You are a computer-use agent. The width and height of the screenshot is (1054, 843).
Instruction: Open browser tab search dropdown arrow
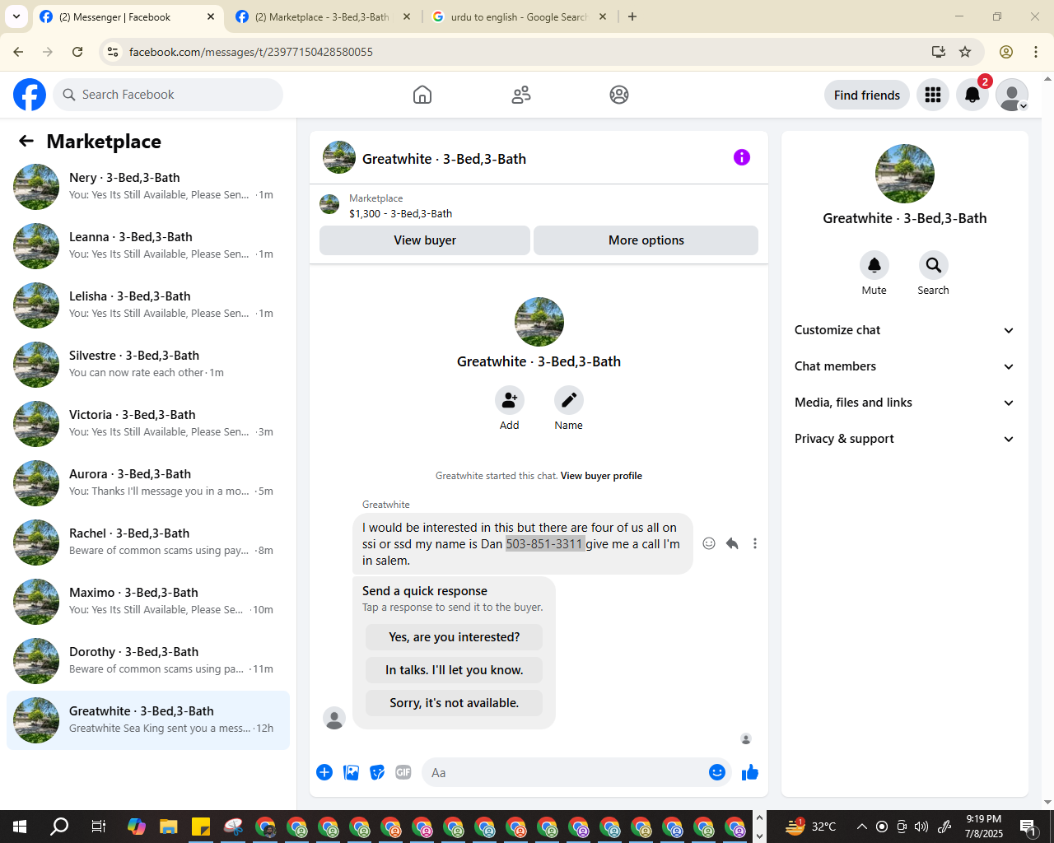click(x=16, y=16)
